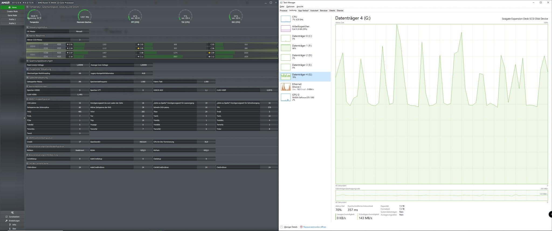Select Datenträger 2 (D:) in Task-Manager
The width and height of the screenshot is (552, 231).
click(305, 57)
